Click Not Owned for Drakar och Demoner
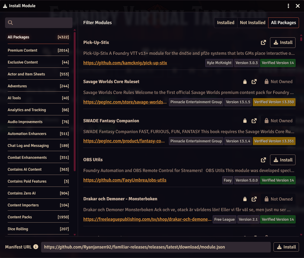The height and width of the screenshot is (258, 304). pyautogui.click(x=278, y=199)
